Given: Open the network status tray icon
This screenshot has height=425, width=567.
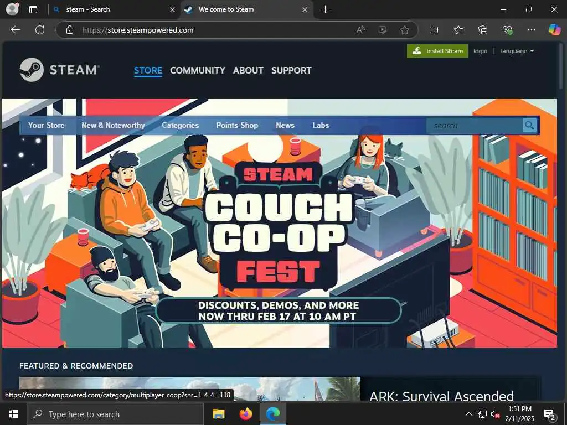Looking at the screenshot, I should click(482, 414).
